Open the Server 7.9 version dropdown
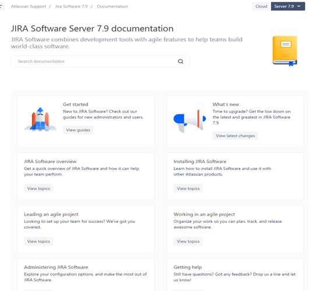 click(288, 6)
